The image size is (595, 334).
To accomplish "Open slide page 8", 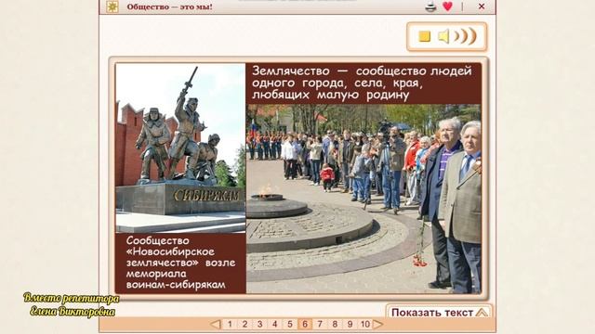I will [335, 324].
